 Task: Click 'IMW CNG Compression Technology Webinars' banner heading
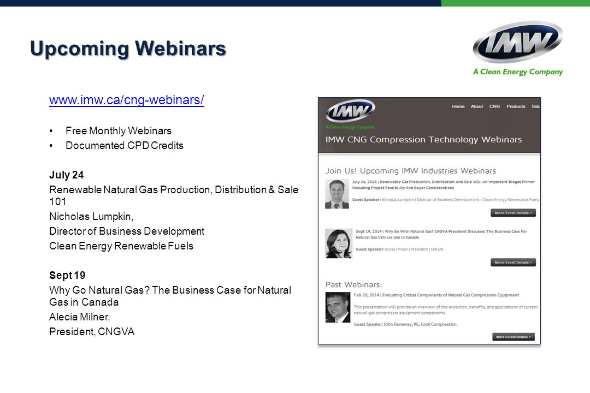424,140
